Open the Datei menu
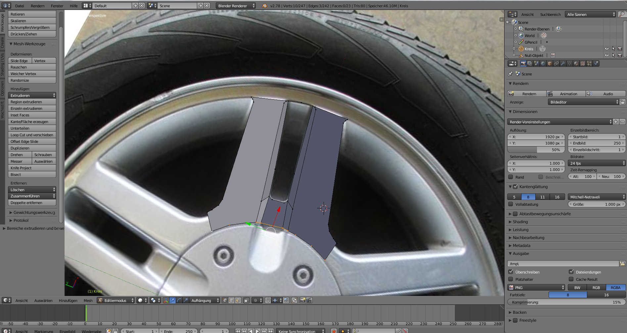The height and width of the screenshot is (333, 627). coord(20,6)
